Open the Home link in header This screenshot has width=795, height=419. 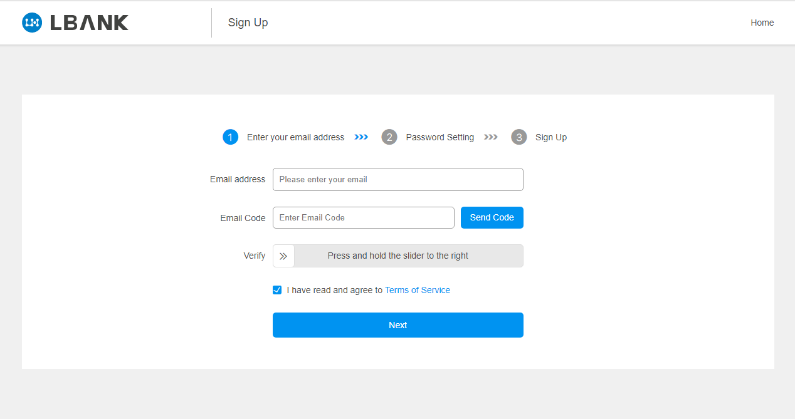(762, 23)
